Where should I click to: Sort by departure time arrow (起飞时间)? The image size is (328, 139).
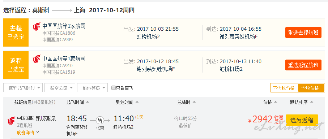point(88,102)
